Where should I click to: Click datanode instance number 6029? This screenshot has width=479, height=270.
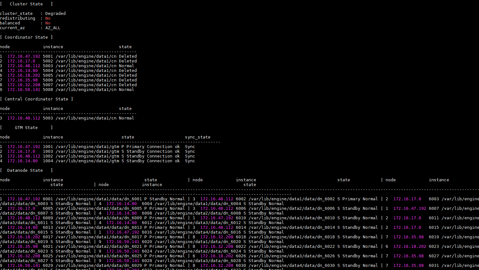tap(48, 266)
